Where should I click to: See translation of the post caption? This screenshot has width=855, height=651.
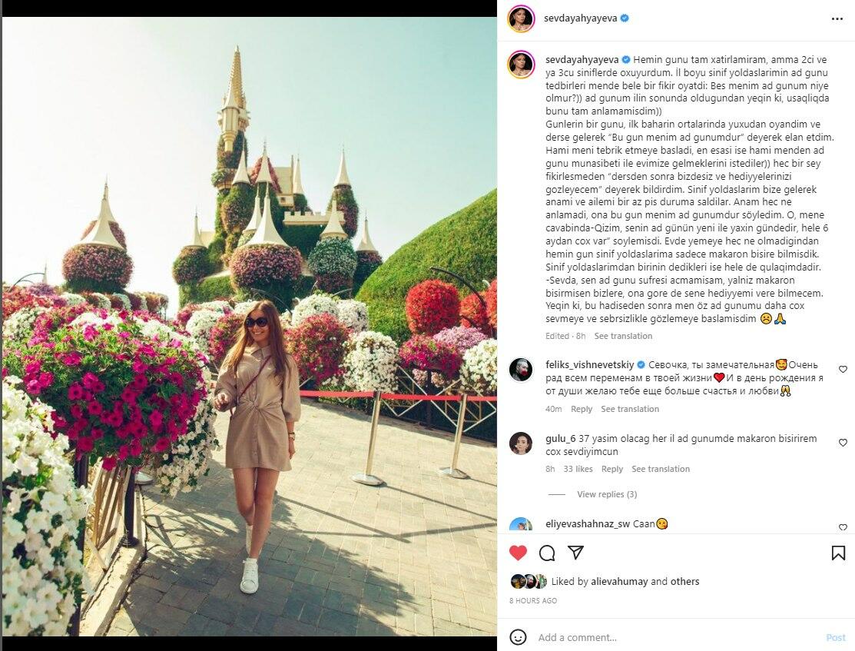[623, 336]
